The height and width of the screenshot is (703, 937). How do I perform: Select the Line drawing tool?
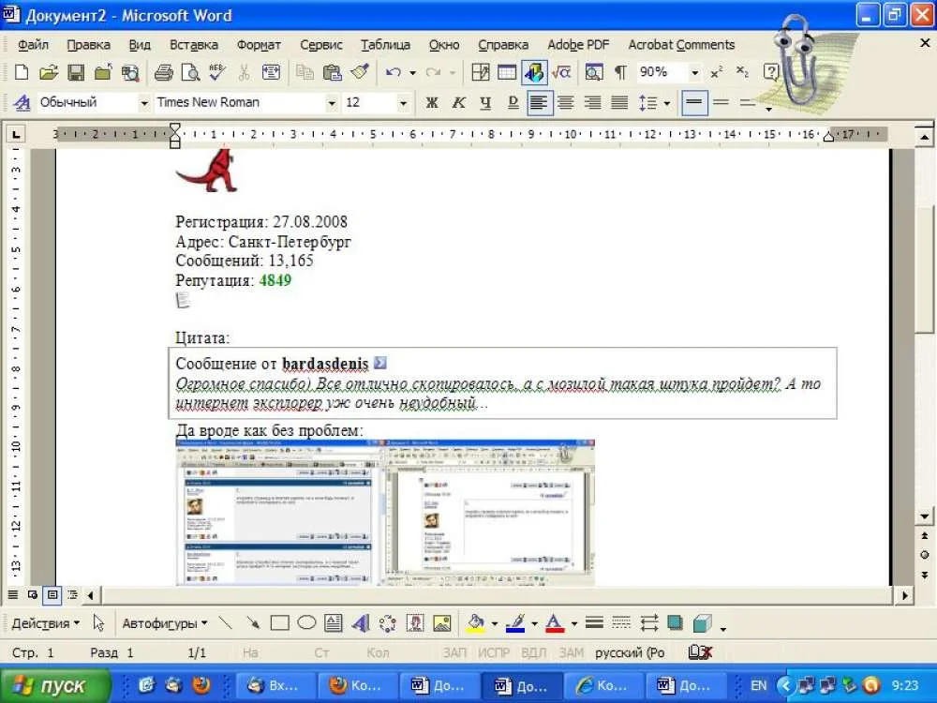point(225,623)
